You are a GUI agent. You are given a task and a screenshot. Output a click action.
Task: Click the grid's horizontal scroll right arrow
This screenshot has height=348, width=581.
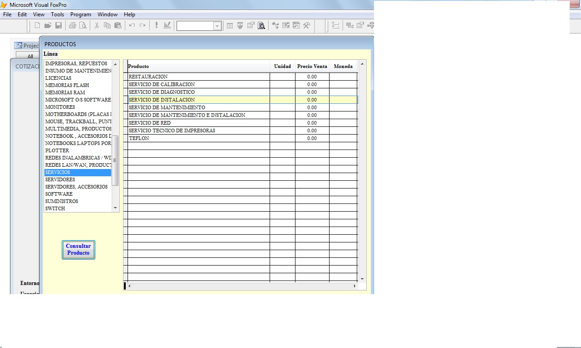point(355,286)
